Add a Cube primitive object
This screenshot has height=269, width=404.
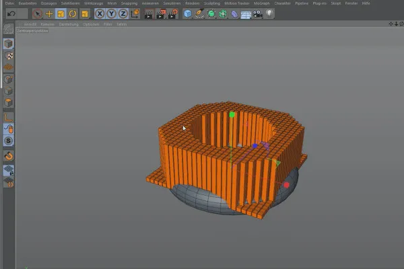click(188, 13)
